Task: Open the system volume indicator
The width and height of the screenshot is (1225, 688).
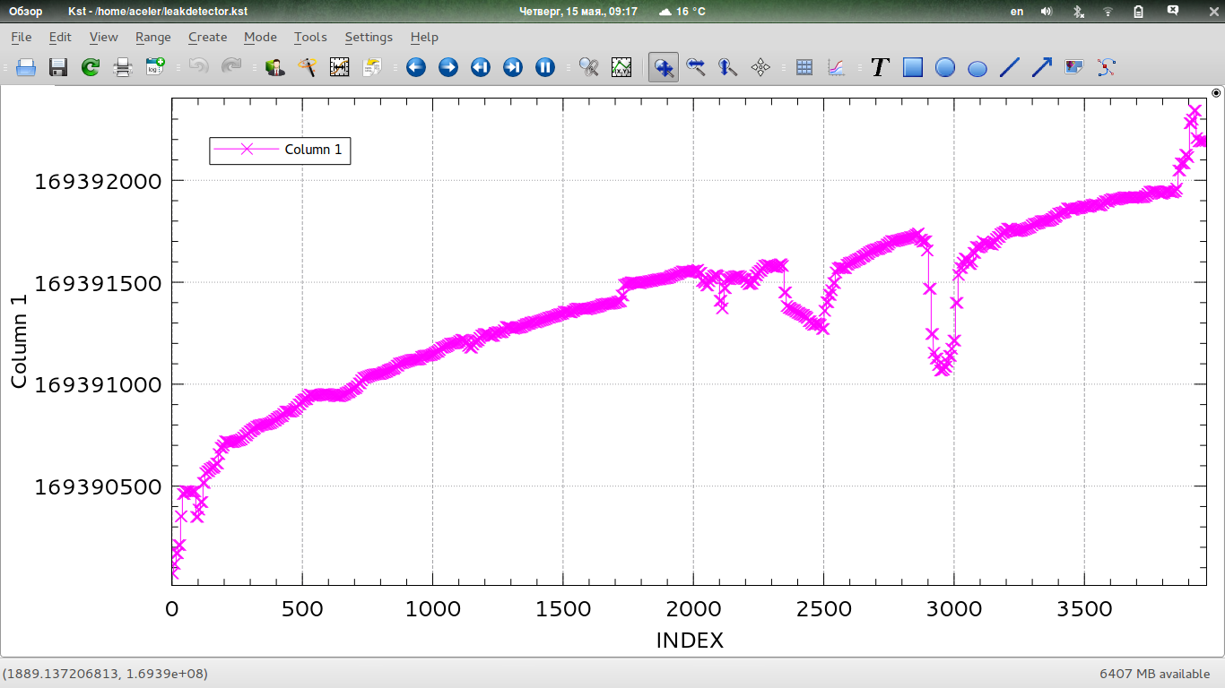Action: [1047, 12]
